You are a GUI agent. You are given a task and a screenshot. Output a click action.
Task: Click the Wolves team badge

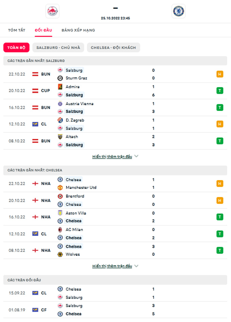coord(60,254)
